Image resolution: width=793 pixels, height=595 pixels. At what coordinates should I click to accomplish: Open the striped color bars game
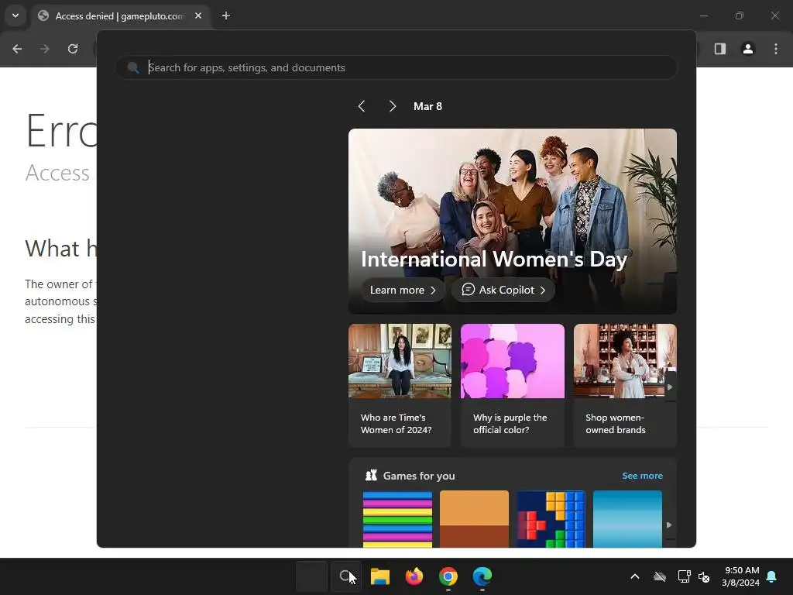[x=397, y=519]
